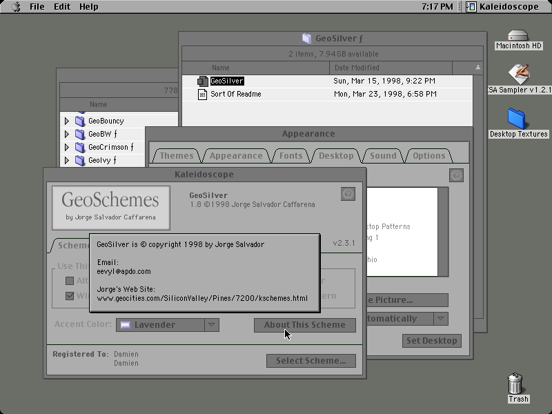The height and width of the screenshot is (414, 552).
Task: Select the GeoCrimson folder icon
Action: 80,147
